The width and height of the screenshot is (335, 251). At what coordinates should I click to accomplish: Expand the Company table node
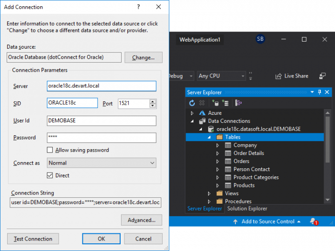pyautogui.click(x=217, y=145)
